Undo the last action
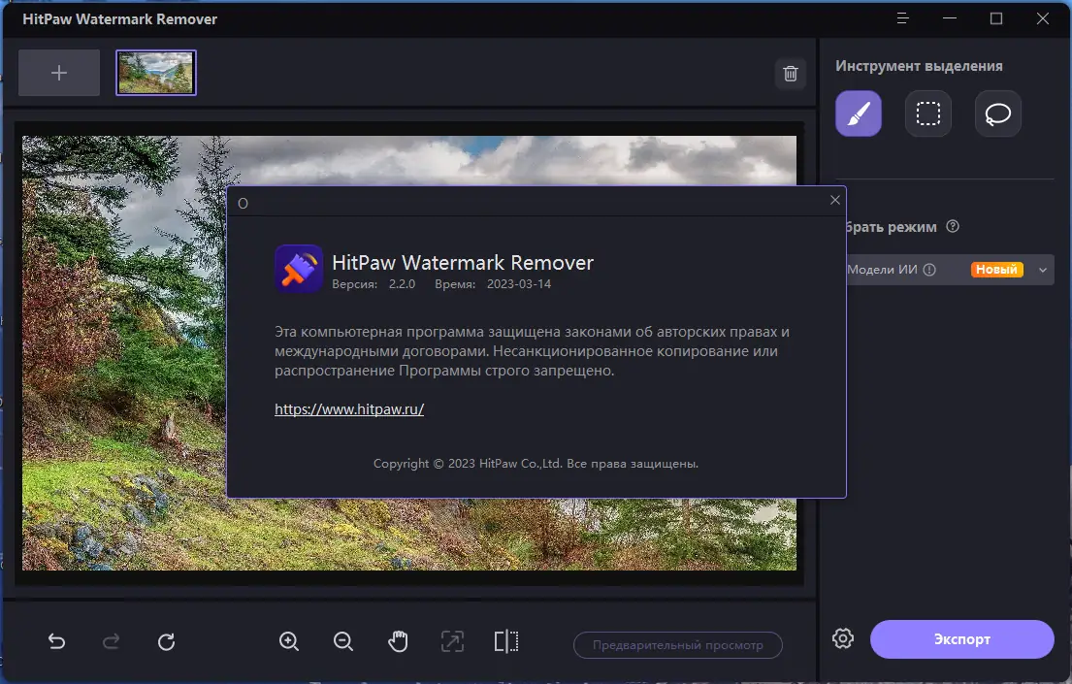The height and width of the screenshot is (684, 1072). [x=56, y=641]
